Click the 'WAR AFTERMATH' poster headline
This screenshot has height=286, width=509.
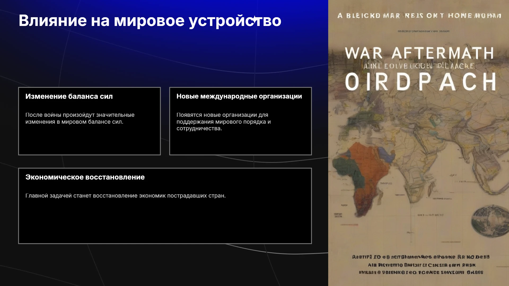tap(419, 53)
